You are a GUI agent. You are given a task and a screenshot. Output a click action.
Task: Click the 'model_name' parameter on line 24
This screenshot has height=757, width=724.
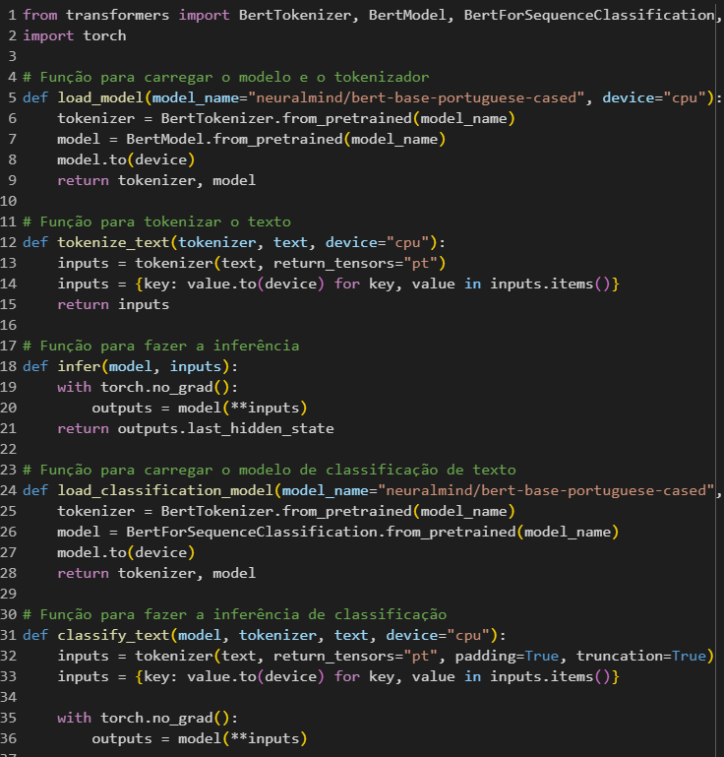click(325, 491)
